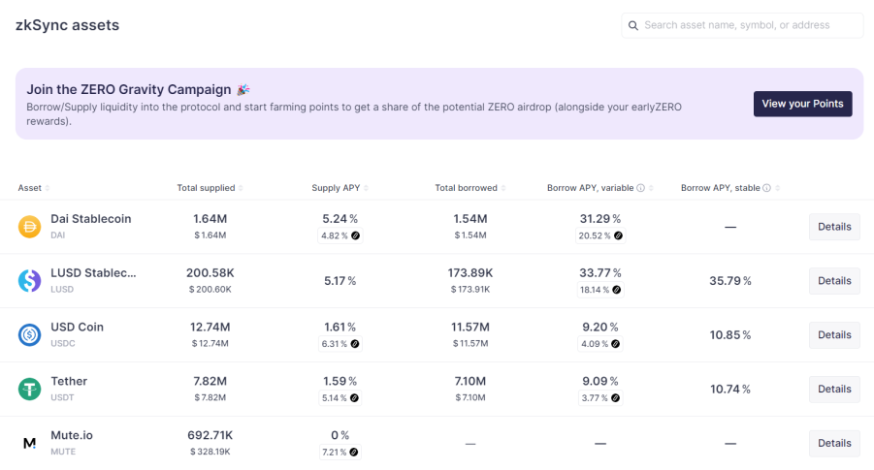
Task: Click the Mute.io token logo
Action: [29, 443]
